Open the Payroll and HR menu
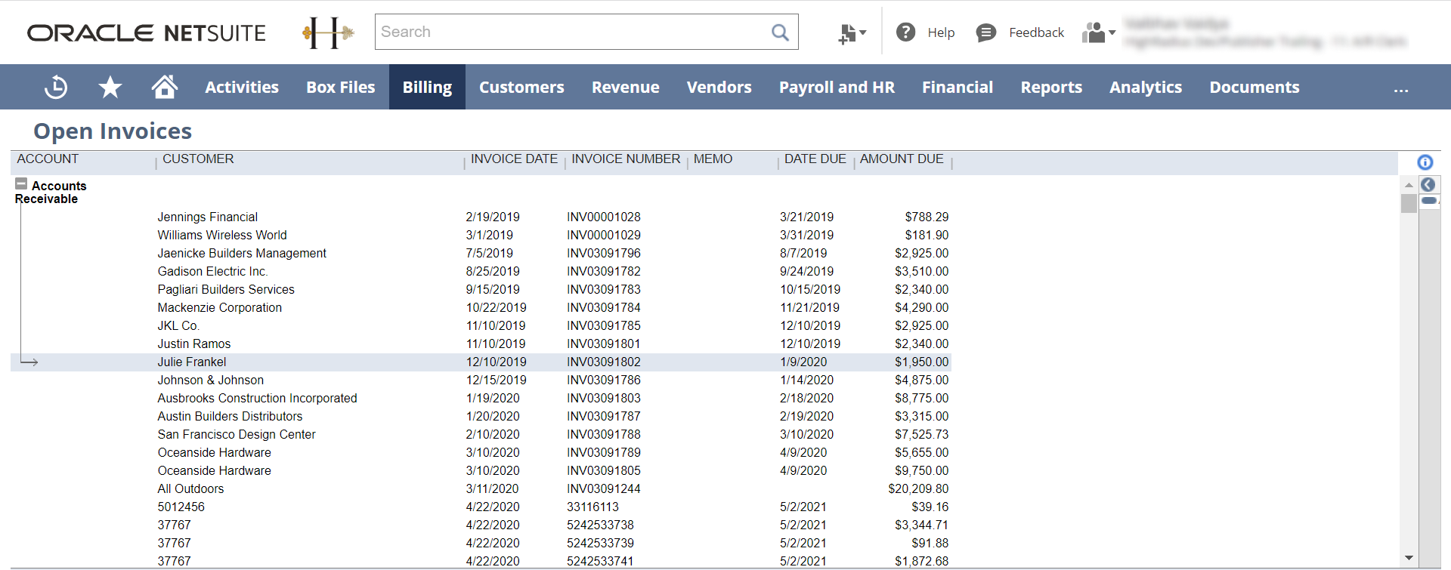This screenshot has height=570, width=1451. pos(837,88)
